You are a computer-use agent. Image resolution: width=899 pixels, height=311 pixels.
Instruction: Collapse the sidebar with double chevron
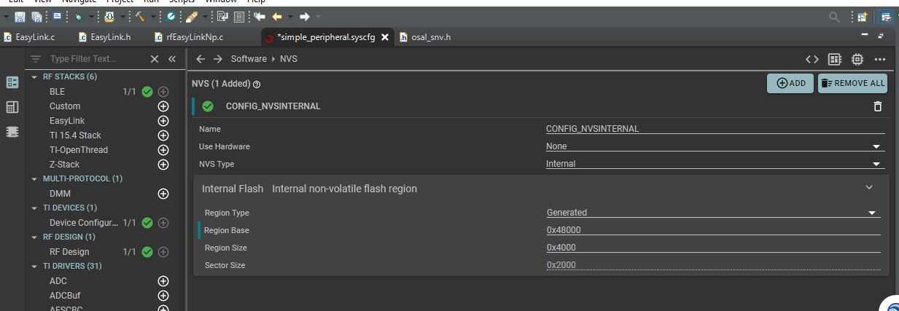click(x=172, y=59)
